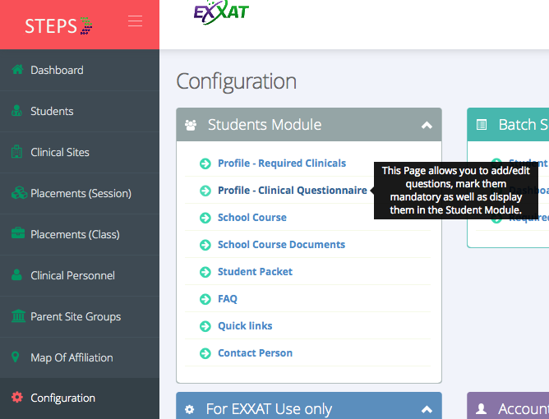The height and width of the screenshot is (419, 549).
Task: Click the Configuration gear icon in sidebar
Action: click(17, 398)
